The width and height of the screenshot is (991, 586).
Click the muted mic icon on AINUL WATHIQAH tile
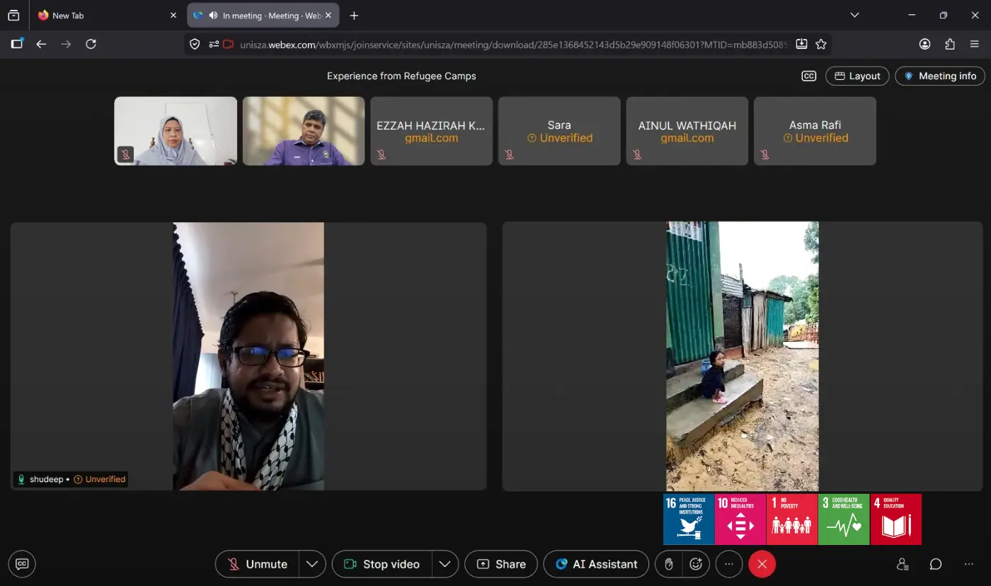pos(636,154)
